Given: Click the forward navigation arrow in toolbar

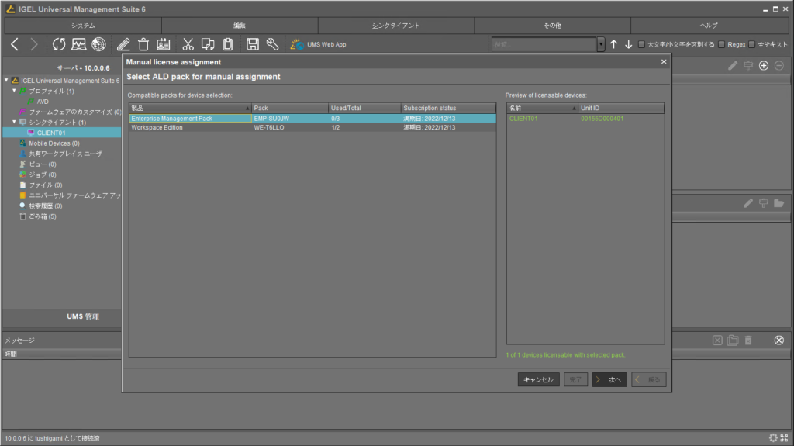Looking at the screenshot, I should pos(34,45).
